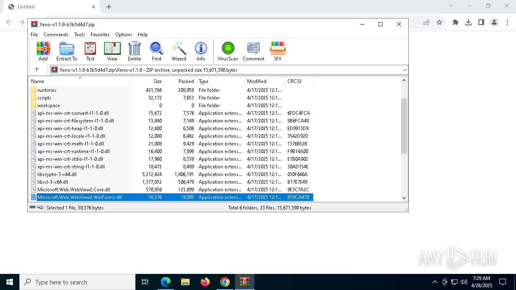Open Chrome tab search chevron

[x=451, y=6]
